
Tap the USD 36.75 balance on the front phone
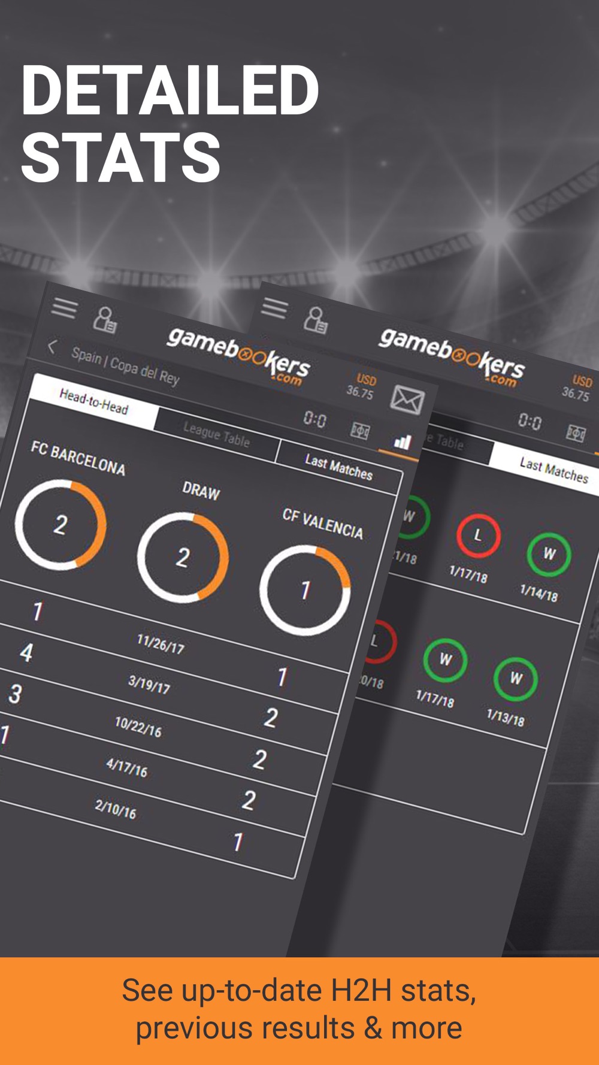click(x=361, y=386)
